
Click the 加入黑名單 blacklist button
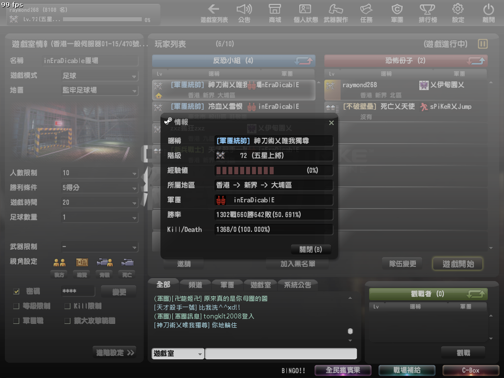[298, 264]
